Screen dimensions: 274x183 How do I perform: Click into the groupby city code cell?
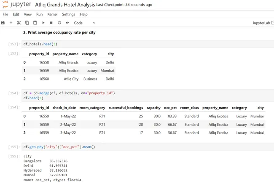pos(148,147)
